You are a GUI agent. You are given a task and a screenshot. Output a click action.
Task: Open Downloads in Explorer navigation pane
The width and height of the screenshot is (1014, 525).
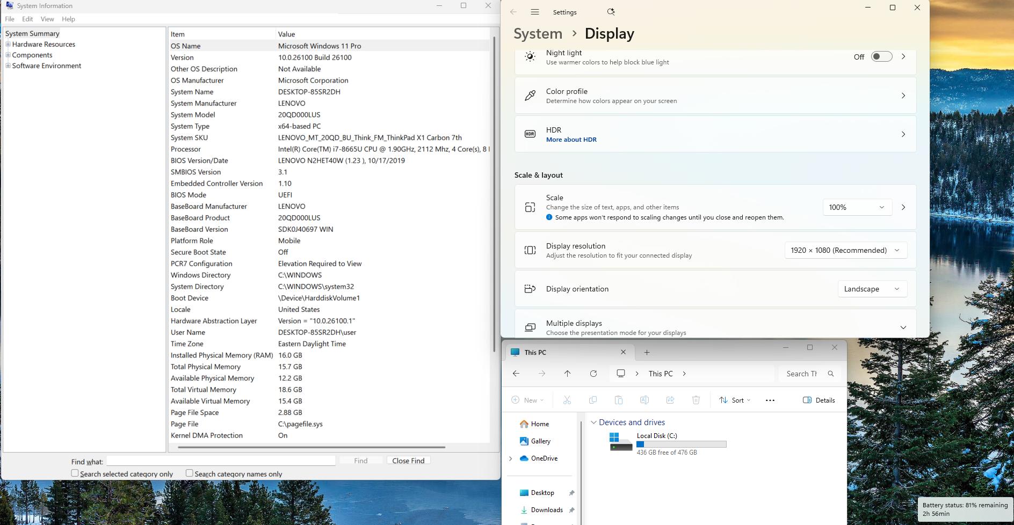541,510
